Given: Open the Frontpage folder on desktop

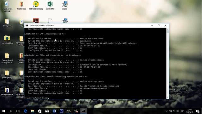Looking at the screenshot, I should click(7, 23).
